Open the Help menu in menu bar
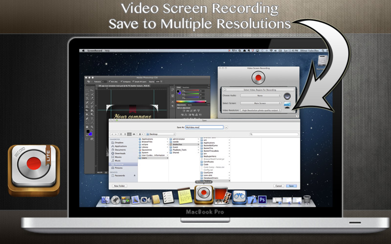This screenshot has width=391, height=244. 107,51
